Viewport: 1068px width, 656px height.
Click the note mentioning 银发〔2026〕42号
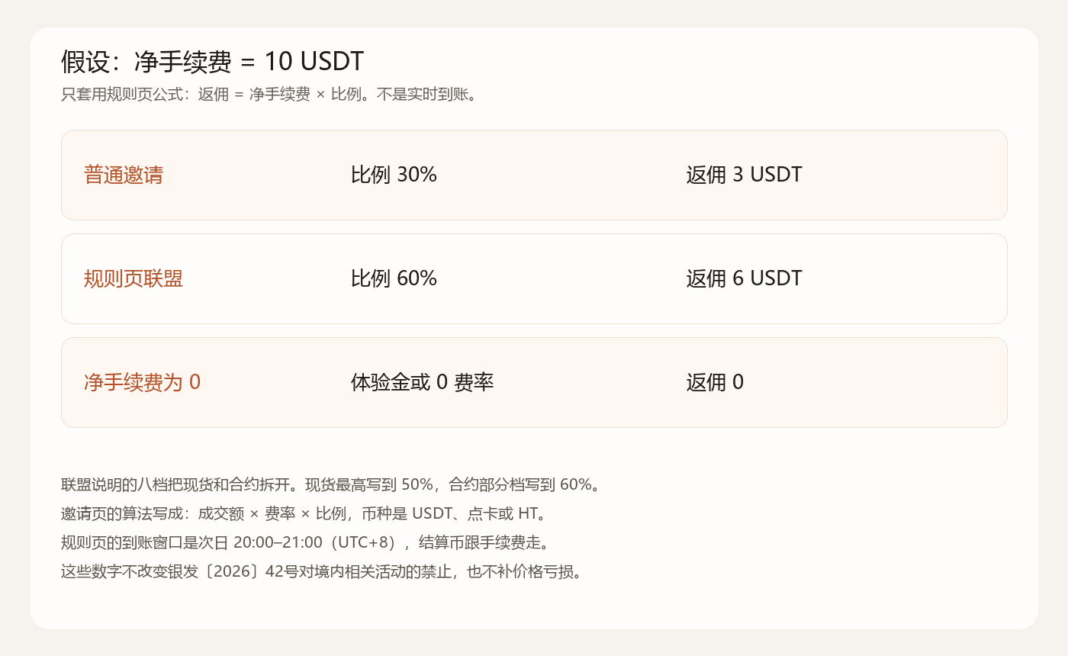(x=322, y=571)
